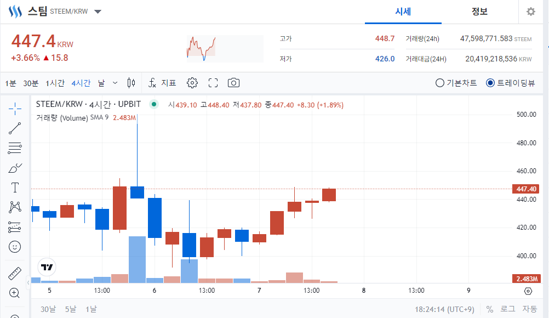549x318 pixels.
Task: Open chart settings gear in toolbar
Action: coord(192,83)
